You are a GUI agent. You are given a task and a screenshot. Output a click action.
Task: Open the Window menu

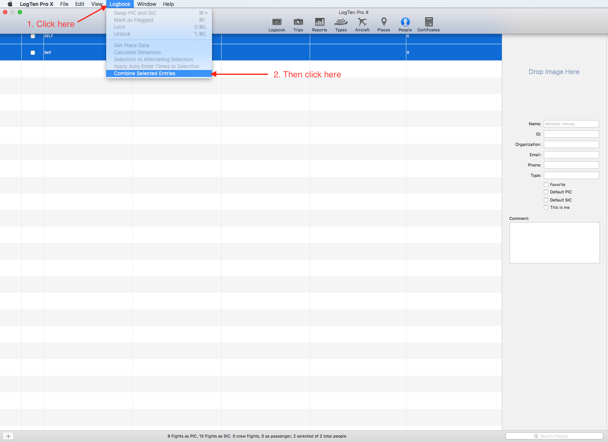147,4
